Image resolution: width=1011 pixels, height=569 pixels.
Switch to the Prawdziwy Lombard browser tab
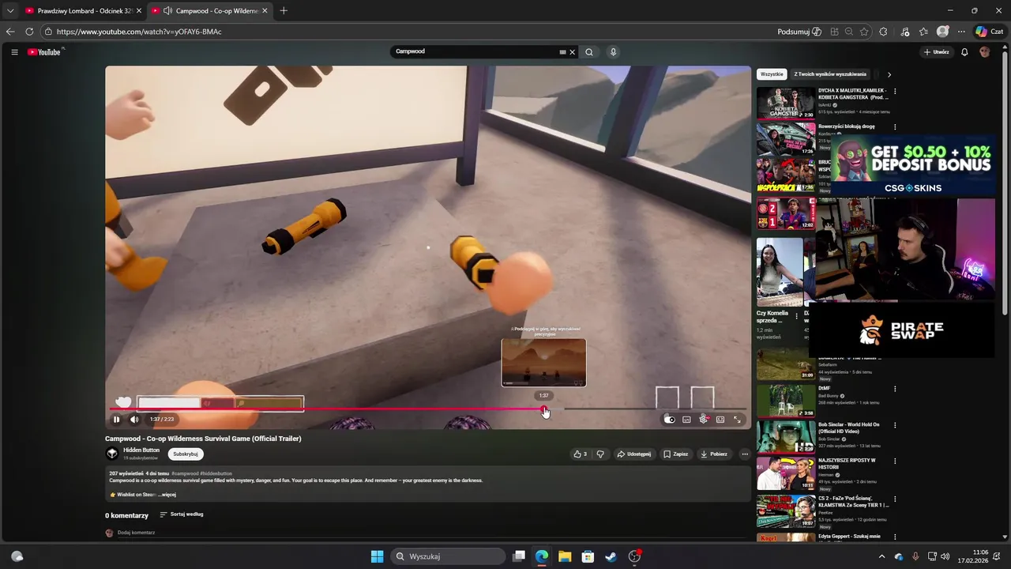pyautogui.click(x=82, y=11)
